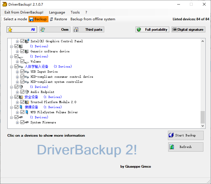Open the Exit from DriverBackup! menu
Screen dimensions: 211x184
coord(24,12)
